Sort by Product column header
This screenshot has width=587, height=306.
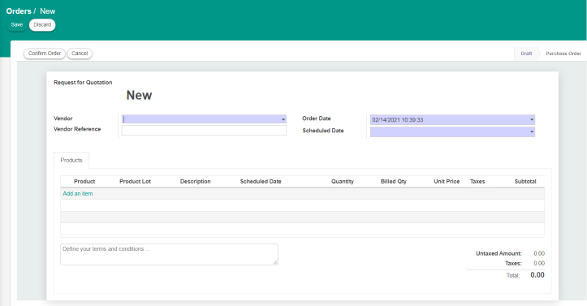coord(84,182)
